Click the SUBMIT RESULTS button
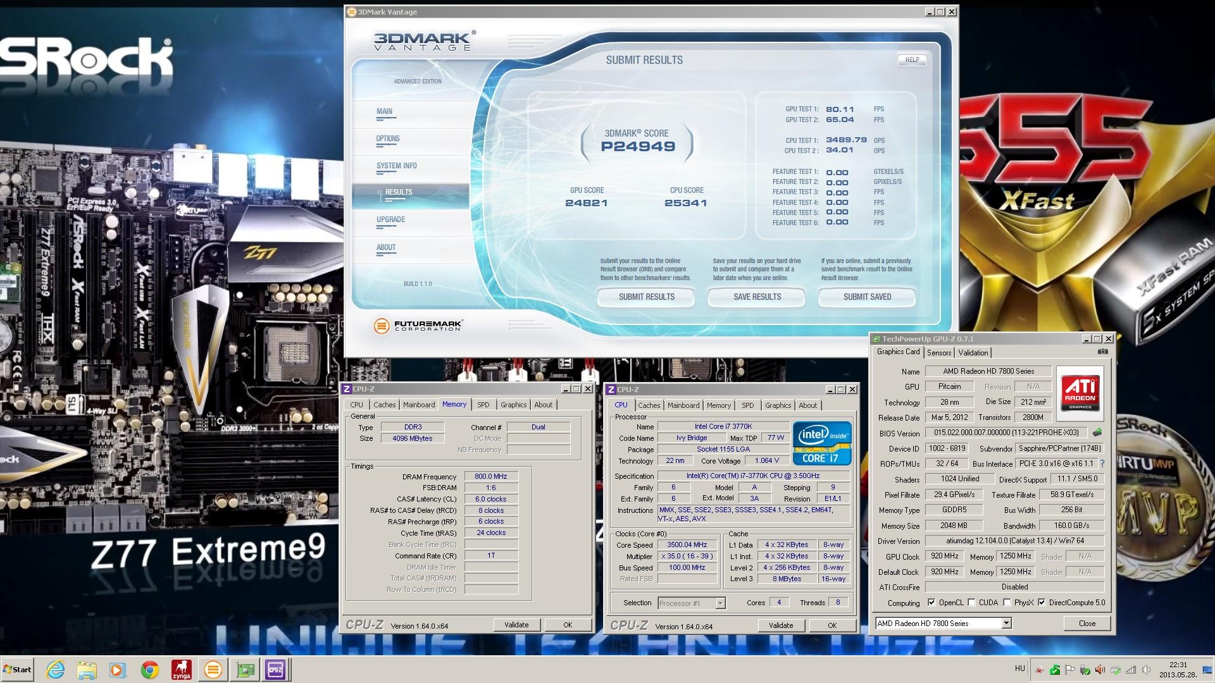 click(646, 297)
